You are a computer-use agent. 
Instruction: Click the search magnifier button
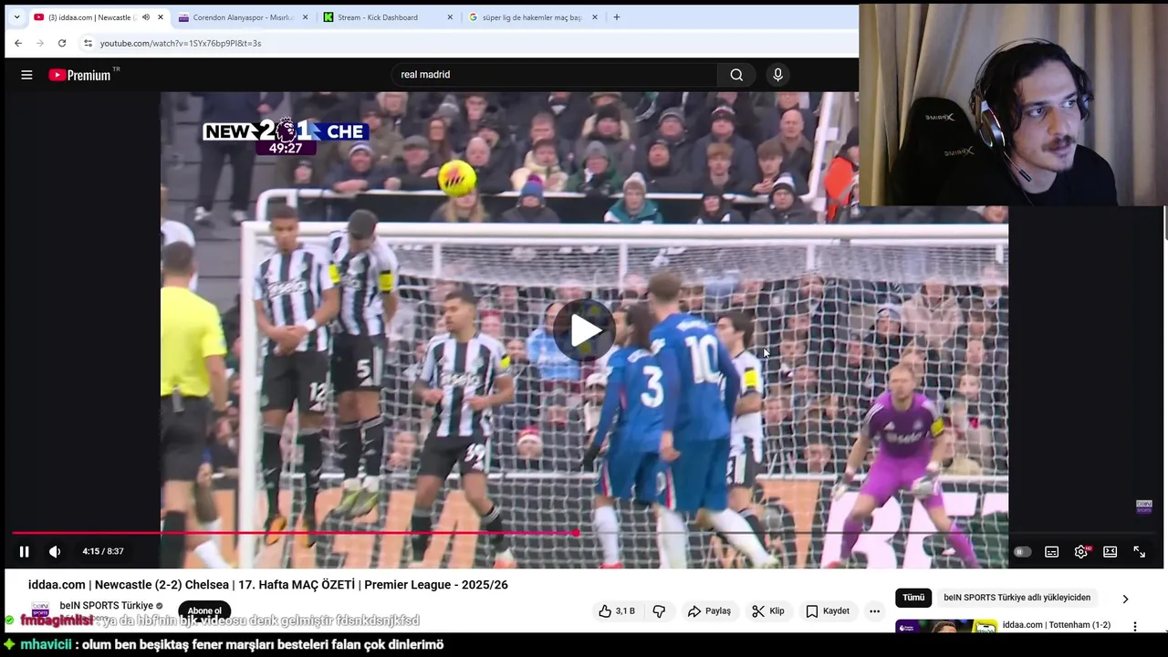tap(736, 75)
